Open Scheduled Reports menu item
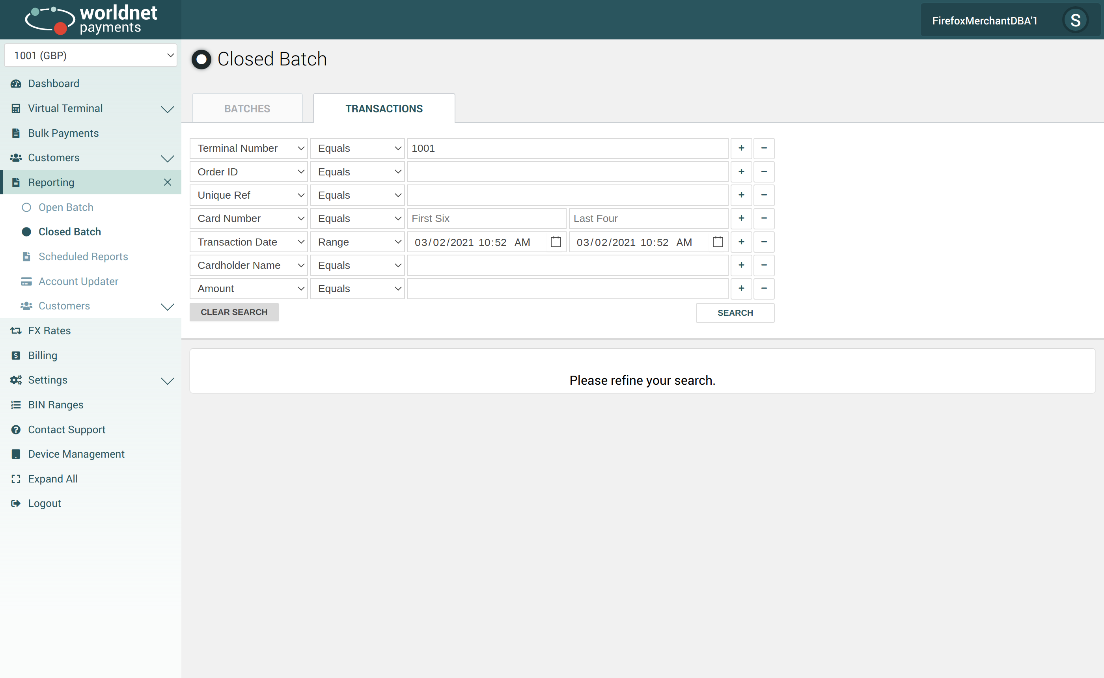The width and height of the screenshot is (1104, 678). pyautogui.click(x=83, y=257)
